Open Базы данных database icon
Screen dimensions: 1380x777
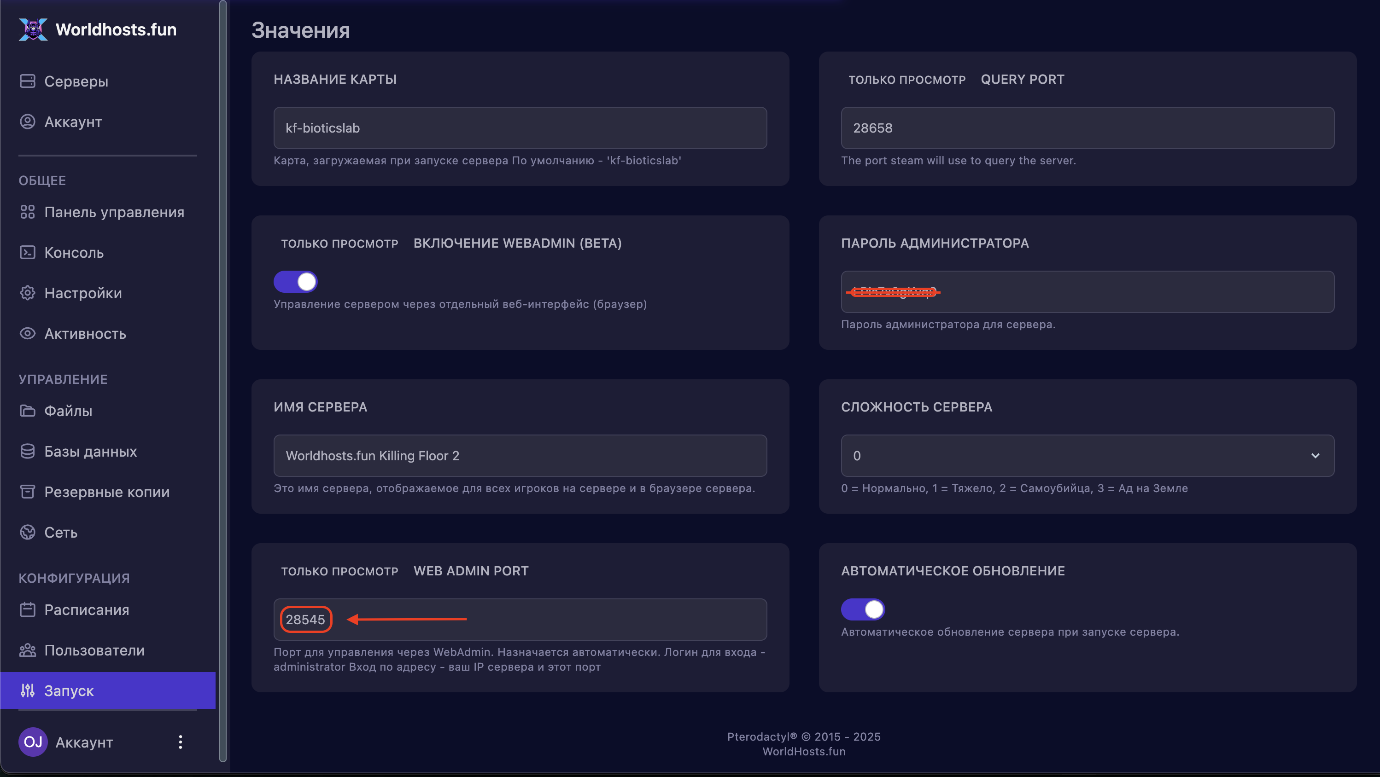point(27,452)
